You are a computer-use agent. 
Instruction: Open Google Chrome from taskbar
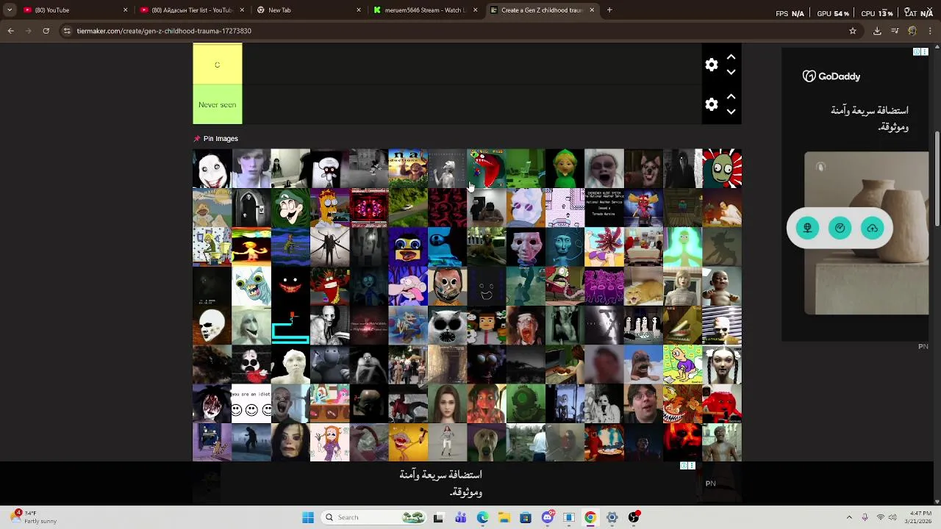590,517
